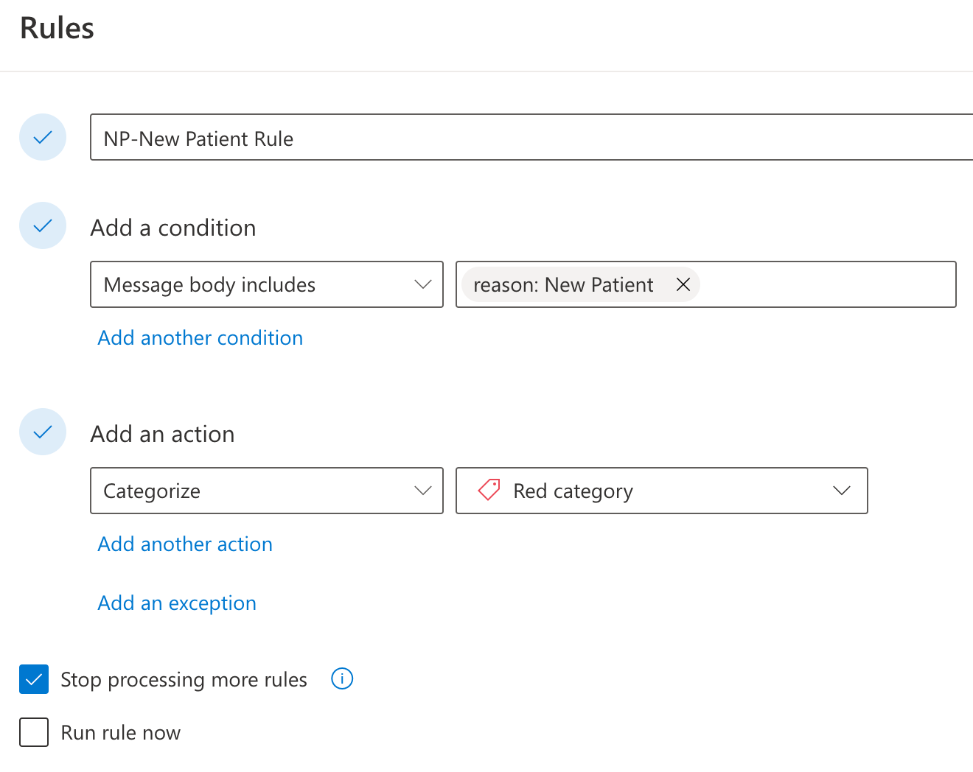
Task: Click Add another action
Action: tap(184, 544)
